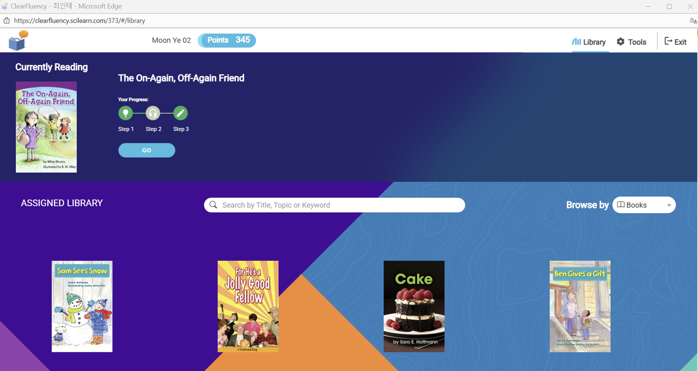698x371 pixels.
Task: Click the Step 2 headphones icon
Action: click(x=153, y=113)
